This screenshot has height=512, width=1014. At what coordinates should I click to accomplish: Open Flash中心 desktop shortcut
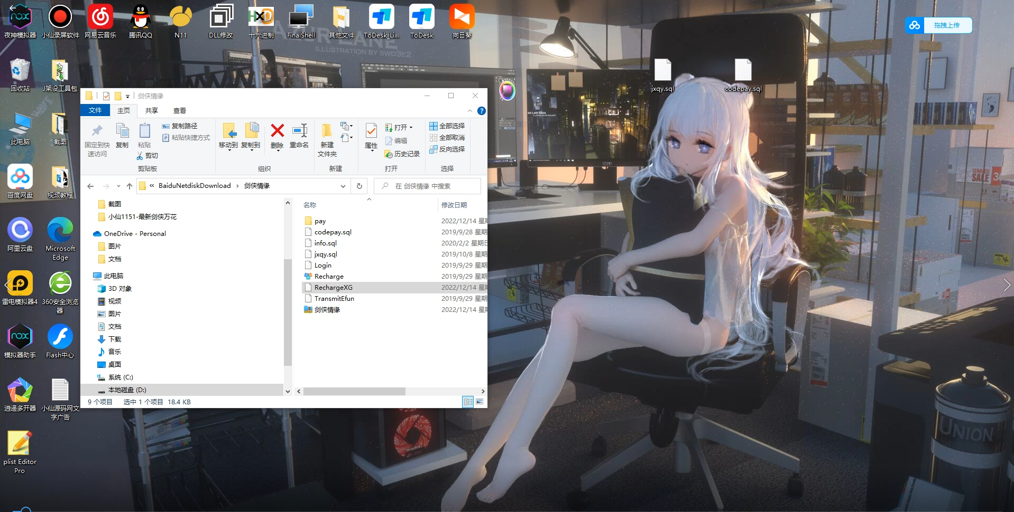pos(60,341)
